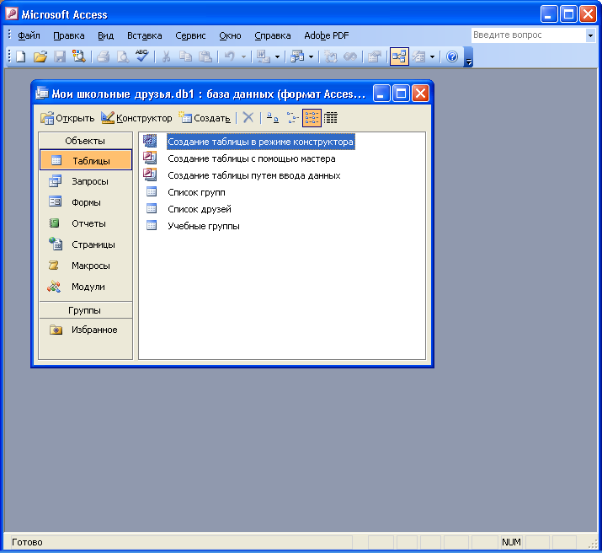
Task: Toggle the List view button
Action: 312,117
